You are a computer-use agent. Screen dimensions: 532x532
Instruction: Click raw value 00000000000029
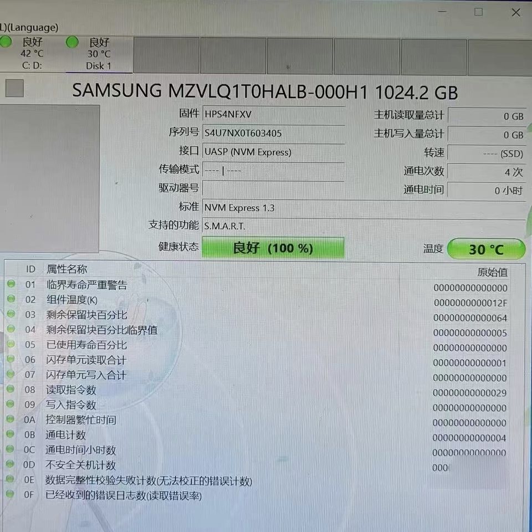coord(470,393)
